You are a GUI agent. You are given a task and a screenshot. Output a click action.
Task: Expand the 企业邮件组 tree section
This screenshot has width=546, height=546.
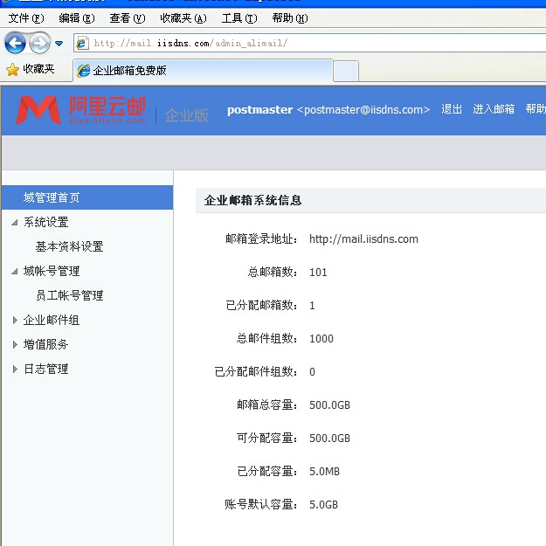[15, 321]
